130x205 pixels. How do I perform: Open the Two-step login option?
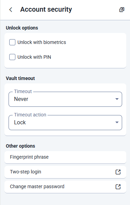coord(65,172)
